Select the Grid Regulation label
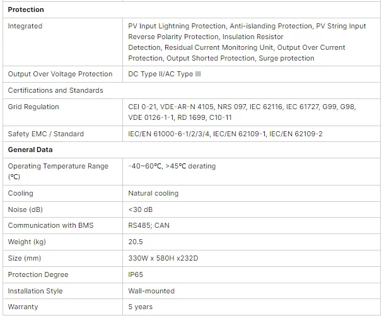Image resolution: width=384 pixels, height=318 pixels. click(x=33, y=107)
